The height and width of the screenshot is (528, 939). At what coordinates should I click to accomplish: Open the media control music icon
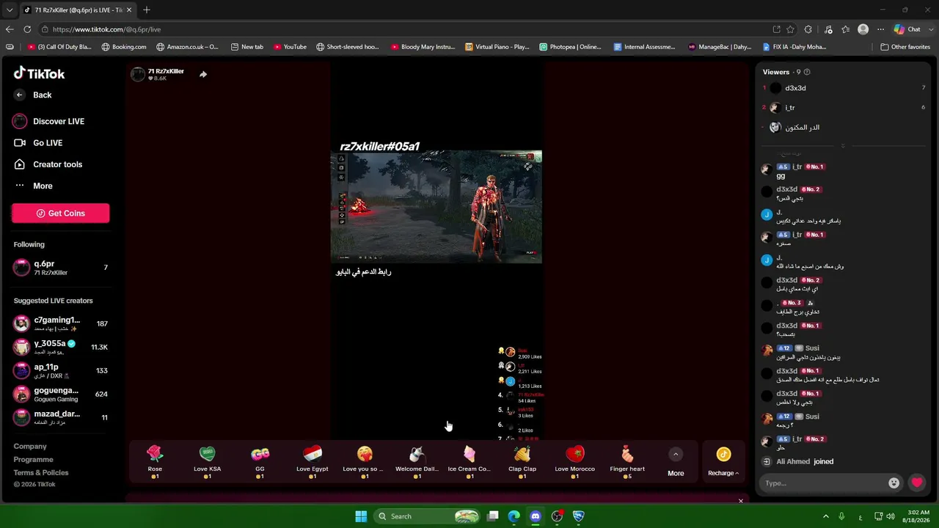pyautogui.click(x=828, y=29)
